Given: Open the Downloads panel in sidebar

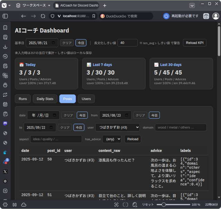Looking at the screenshot, I should pyautogui.click(x=5, y=47).
